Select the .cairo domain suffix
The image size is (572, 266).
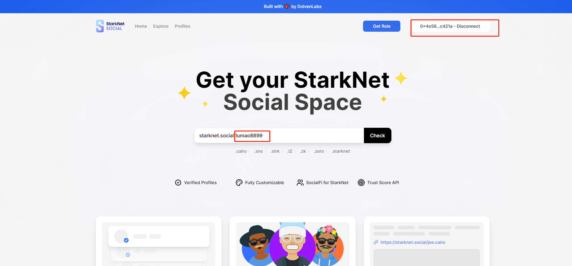[241, 151]
